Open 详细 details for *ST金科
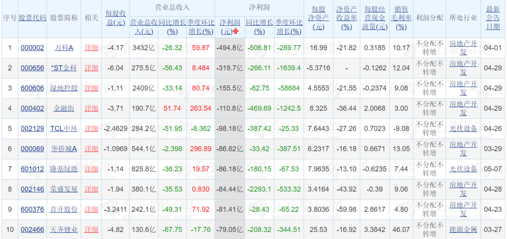Screen dimensions: 507x239 (x=92, y=68)
